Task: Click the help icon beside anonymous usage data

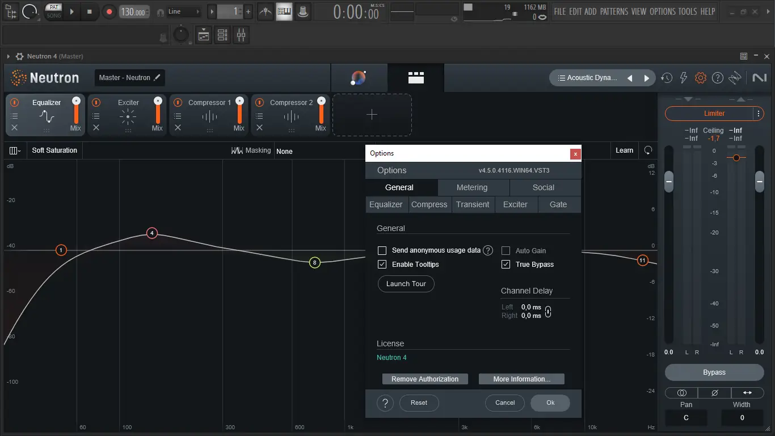Action: [488, 250]
